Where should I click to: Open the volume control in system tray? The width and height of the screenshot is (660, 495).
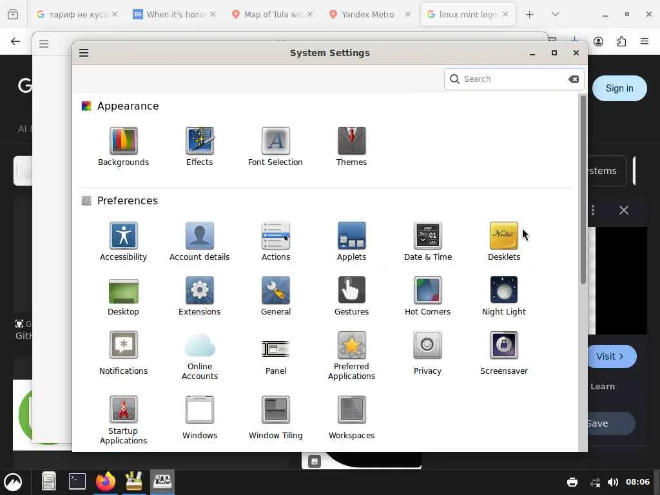(613, 482)
